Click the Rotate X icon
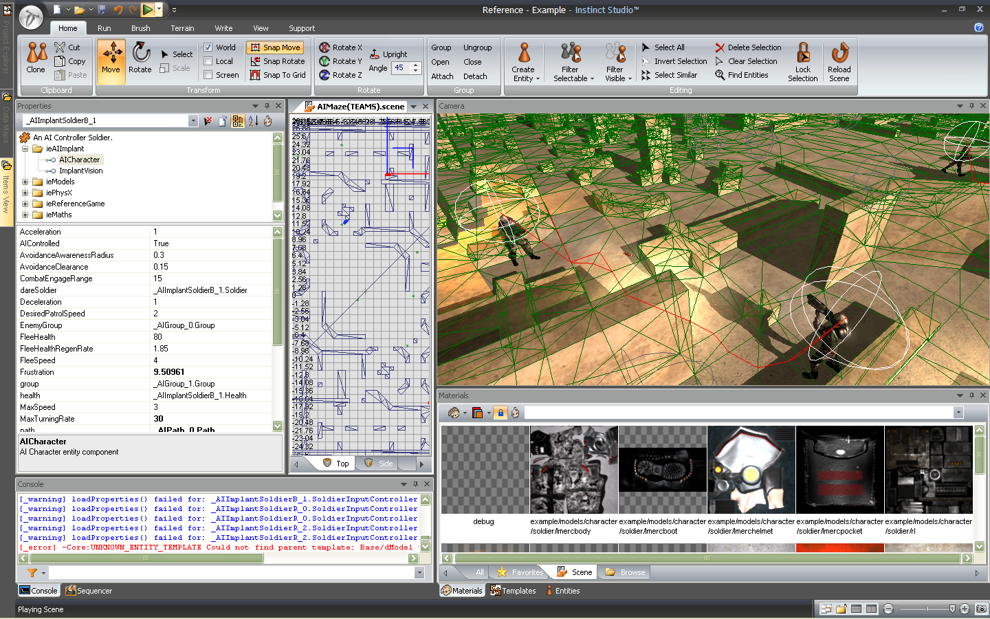 point(324,47)
